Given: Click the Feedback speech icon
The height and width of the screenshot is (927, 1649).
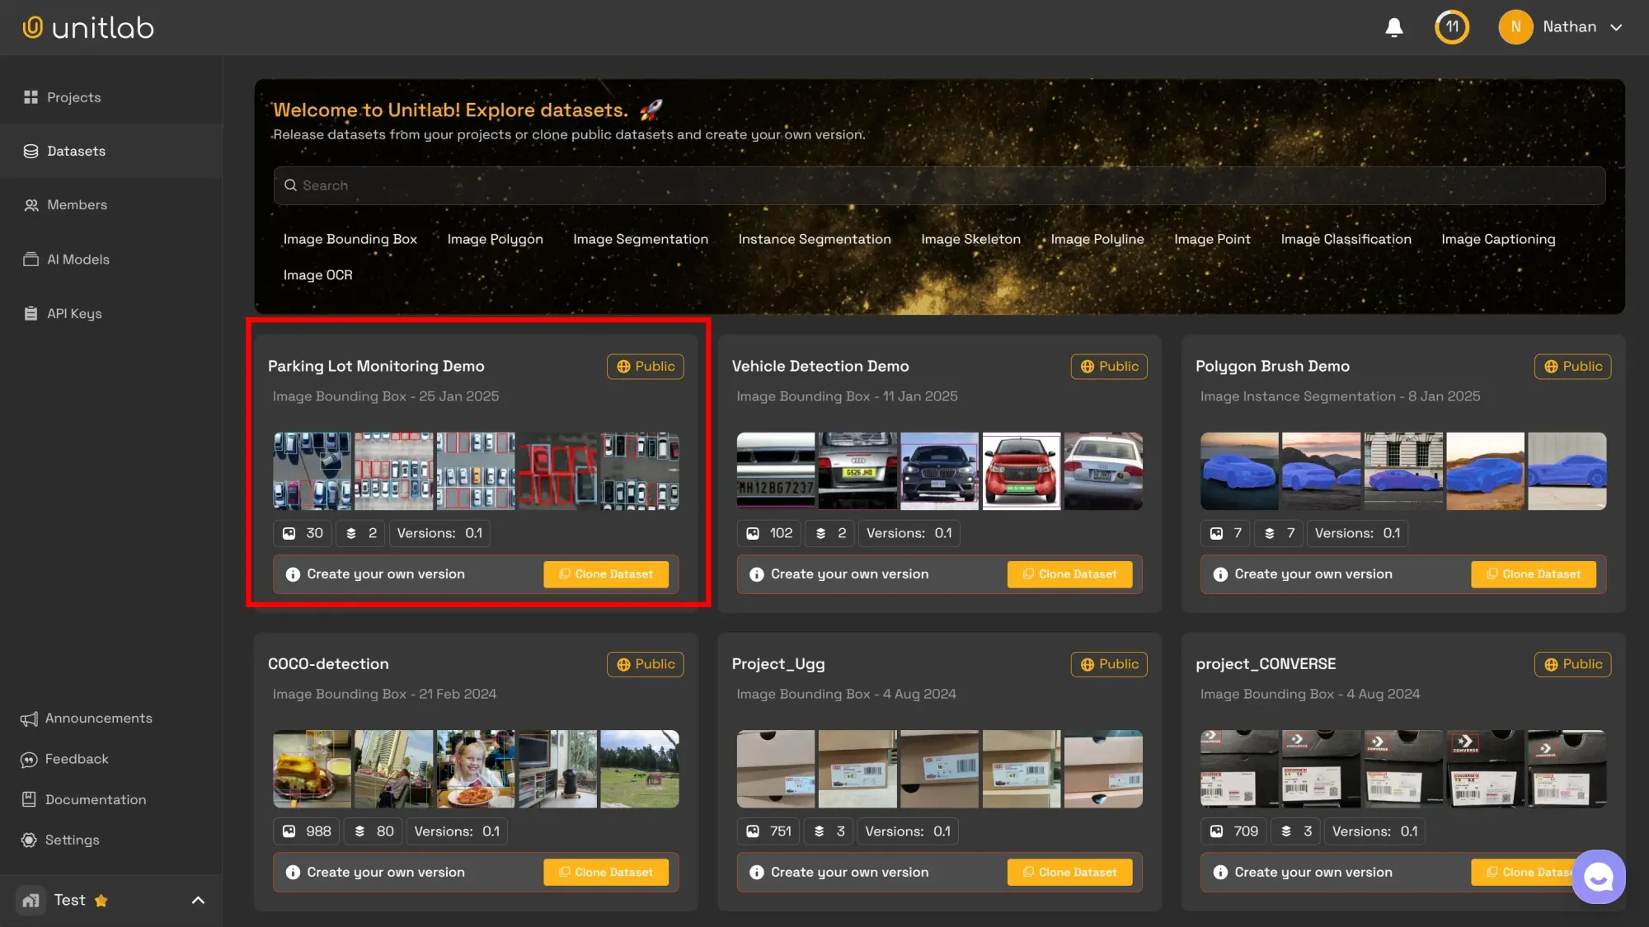Looking at the screenshot, I should pyautogui.click(x=29, y=759).
